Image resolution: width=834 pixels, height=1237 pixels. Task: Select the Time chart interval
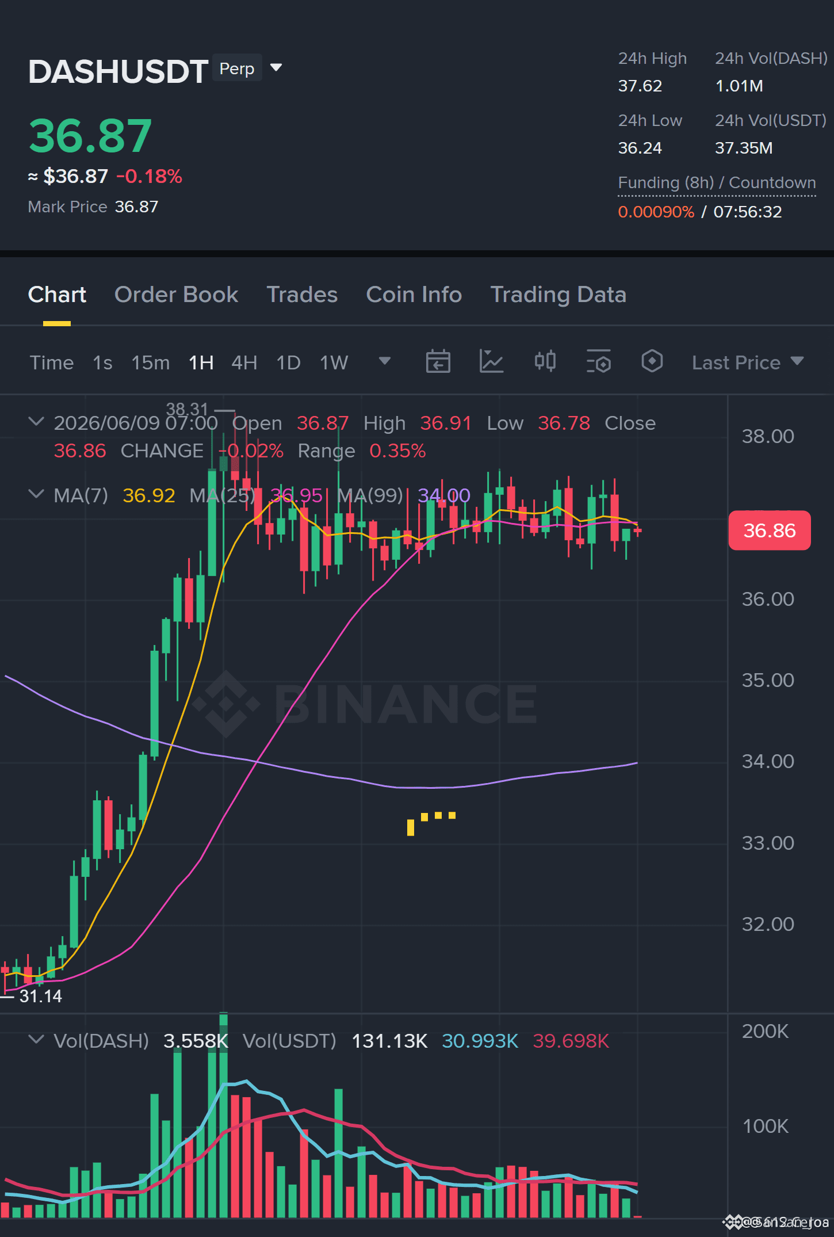click(x=52, y=362)
